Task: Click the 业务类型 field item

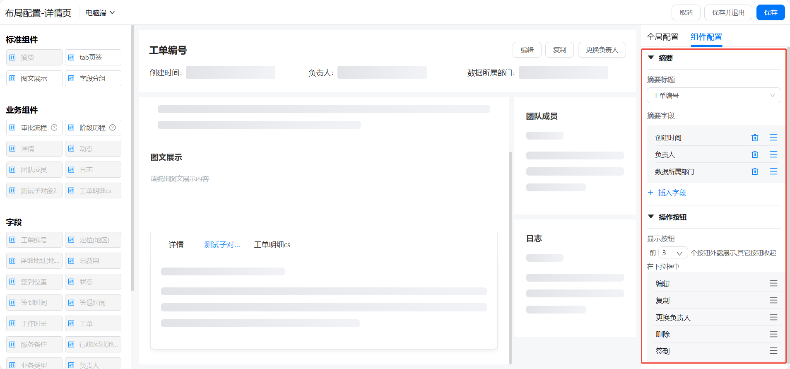Action: pos(34,363)
